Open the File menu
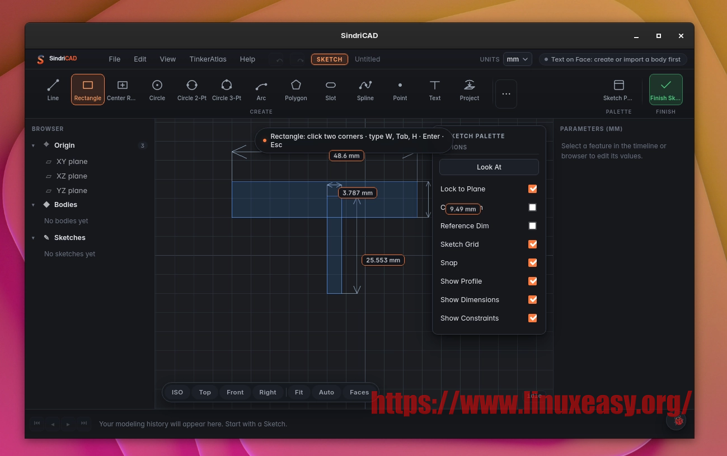The image size is (727, 456). [x=115, y=59]
